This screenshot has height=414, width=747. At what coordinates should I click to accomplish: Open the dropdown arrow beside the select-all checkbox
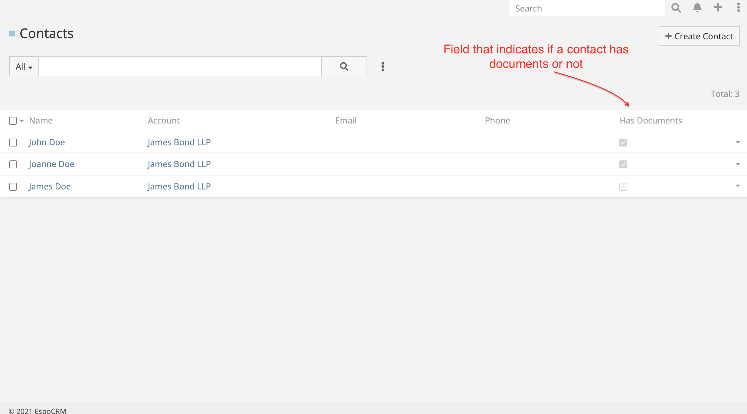coord(22,121)
